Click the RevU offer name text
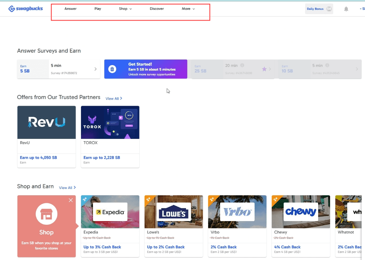The height and width of the screenshot is (260, 365). click(x=25, y=143)
